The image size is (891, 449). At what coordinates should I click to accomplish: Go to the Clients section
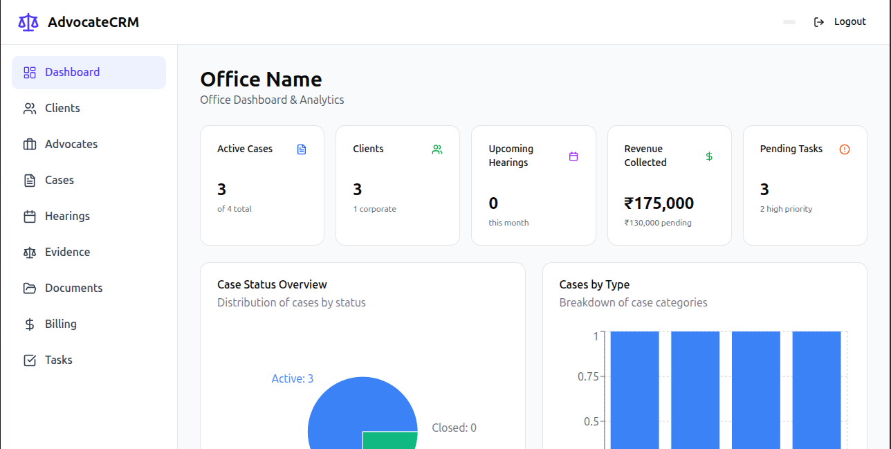[x=89, y=109]
